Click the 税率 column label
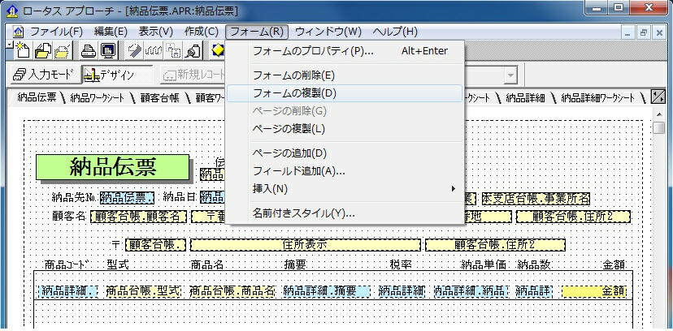Screen dimensions: 673x331 [401, 264]
